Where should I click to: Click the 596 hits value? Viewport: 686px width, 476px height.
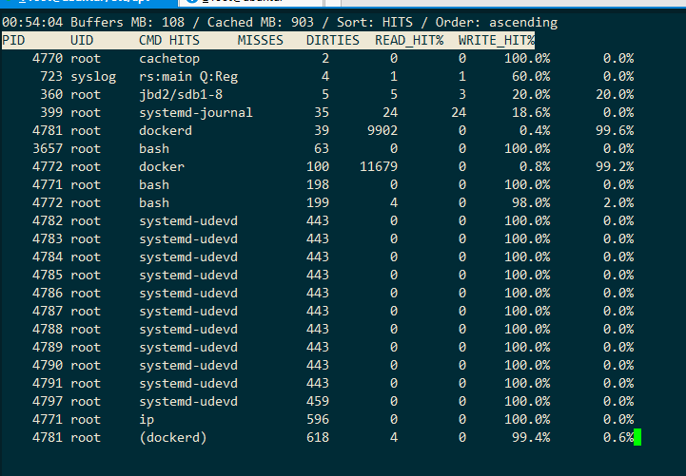pyautogui.click(x=318, y=419)
